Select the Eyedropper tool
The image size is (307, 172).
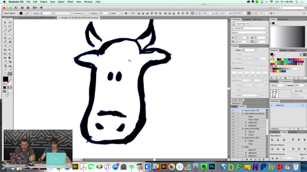click(x=5, y=62)
